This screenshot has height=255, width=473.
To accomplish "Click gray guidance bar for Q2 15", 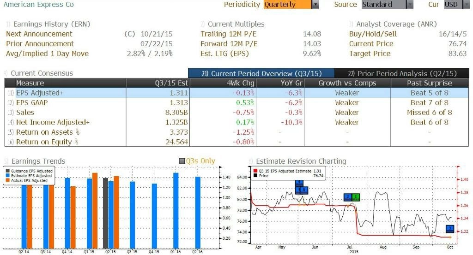I will [x=106, y=213].
